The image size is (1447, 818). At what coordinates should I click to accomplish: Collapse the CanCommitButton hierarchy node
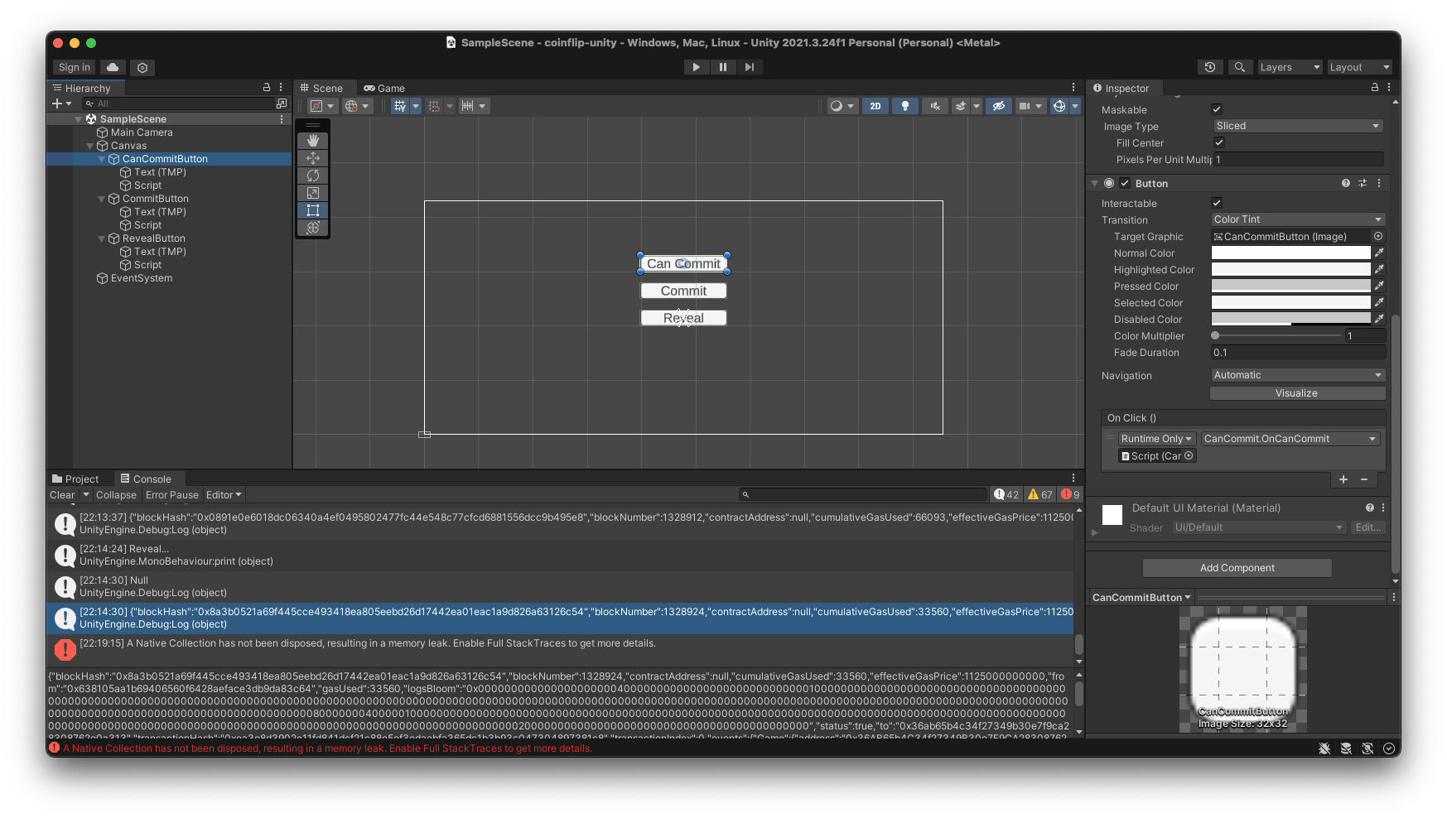102,159
